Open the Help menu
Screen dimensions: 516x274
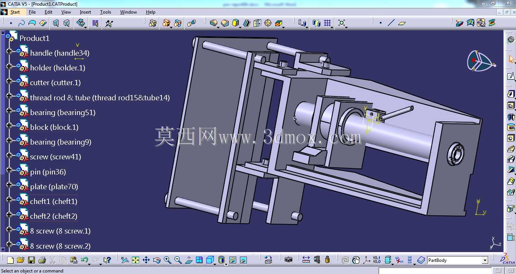coord(151,12)
